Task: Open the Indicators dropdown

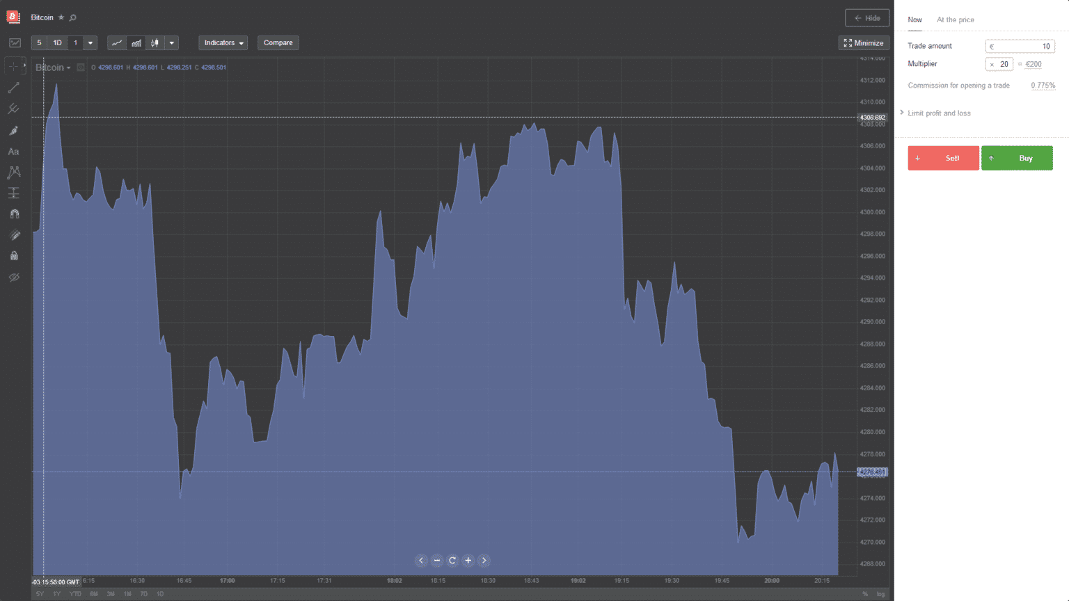Action: coord(223,43)
